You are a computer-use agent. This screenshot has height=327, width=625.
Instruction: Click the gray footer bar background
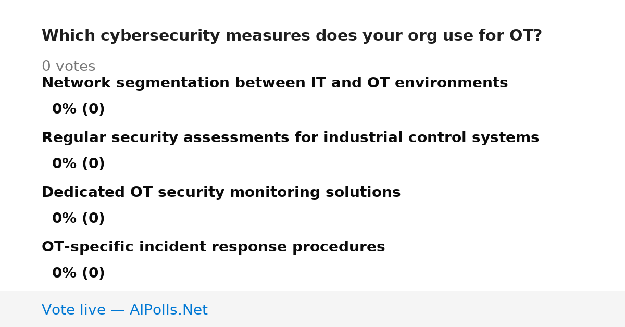pyautogui.click(x=417, y=309)
